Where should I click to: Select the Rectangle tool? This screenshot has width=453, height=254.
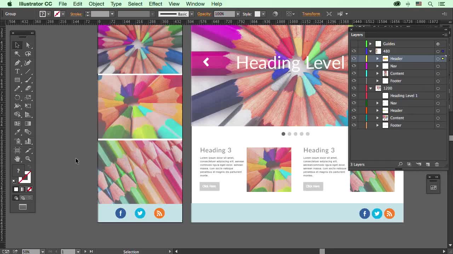[17, 80]
